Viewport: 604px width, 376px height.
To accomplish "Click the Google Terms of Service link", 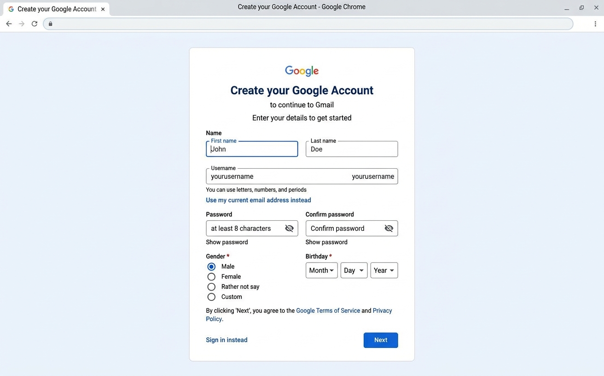I will (328, 311).
